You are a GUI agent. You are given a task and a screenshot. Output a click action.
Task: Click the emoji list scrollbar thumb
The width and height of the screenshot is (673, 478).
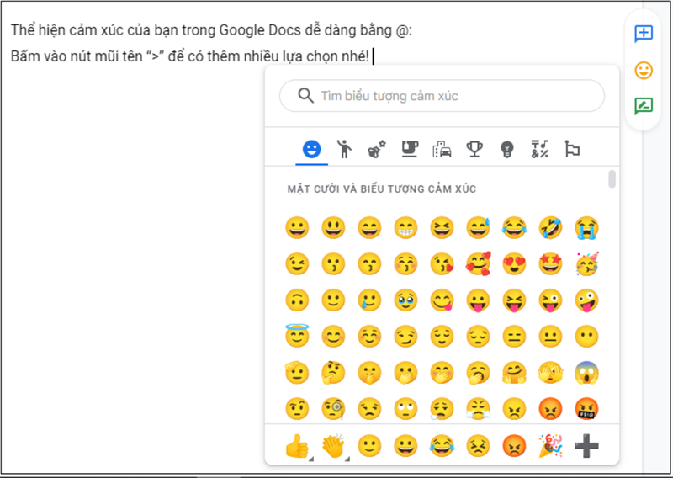pyautogui.click(x=612, y=179)
